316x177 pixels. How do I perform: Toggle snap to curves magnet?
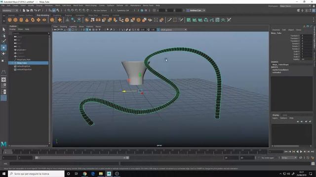73,10
